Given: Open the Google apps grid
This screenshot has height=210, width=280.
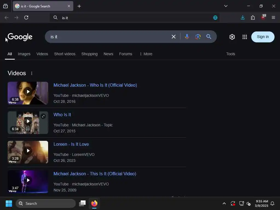Looking at the screenshot, I should coord(245,37).
